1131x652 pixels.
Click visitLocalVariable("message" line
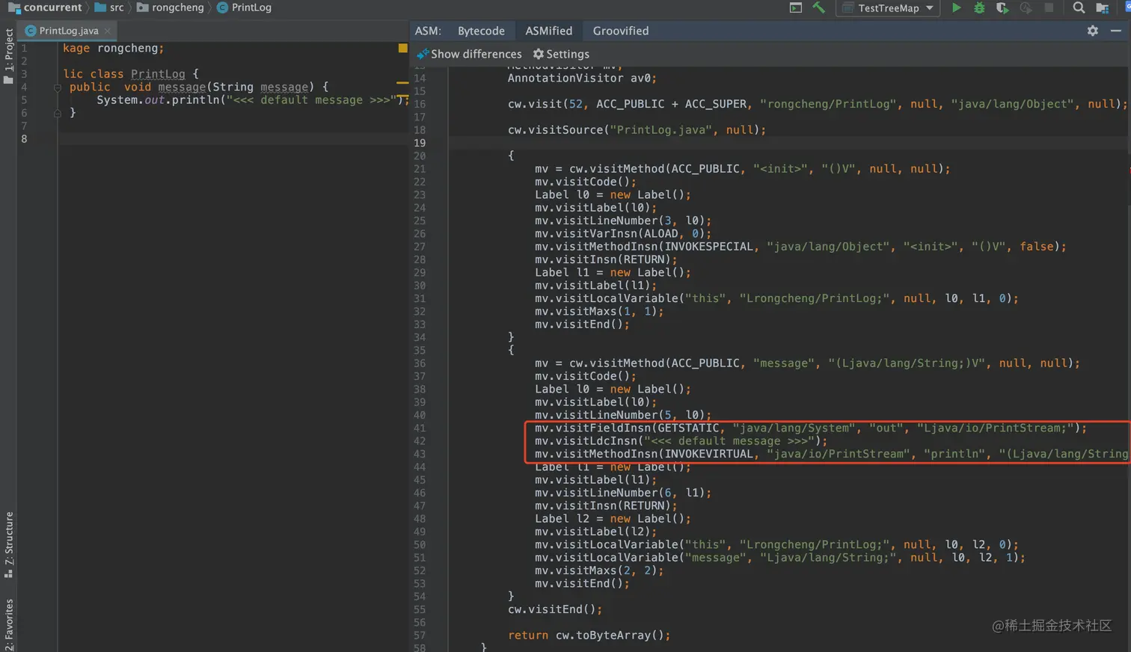[779, 558]
